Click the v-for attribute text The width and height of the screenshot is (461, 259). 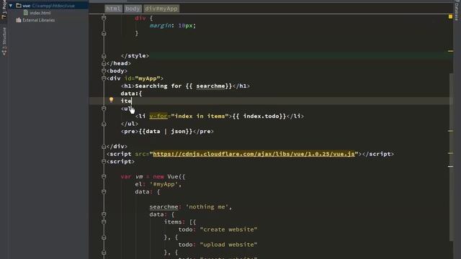tap(158, 117)
